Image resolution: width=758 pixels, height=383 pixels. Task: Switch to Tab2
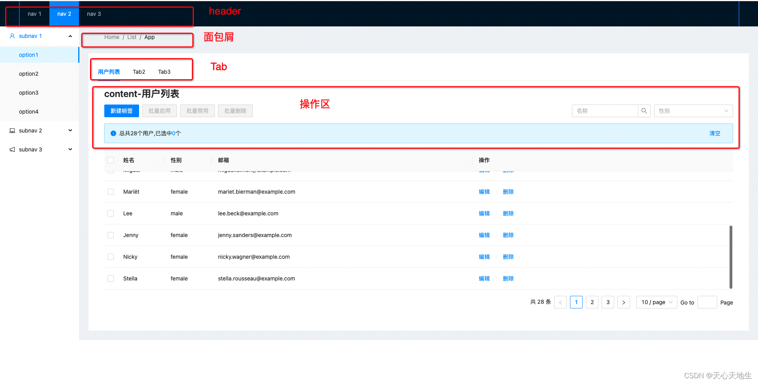click(139, 72)
